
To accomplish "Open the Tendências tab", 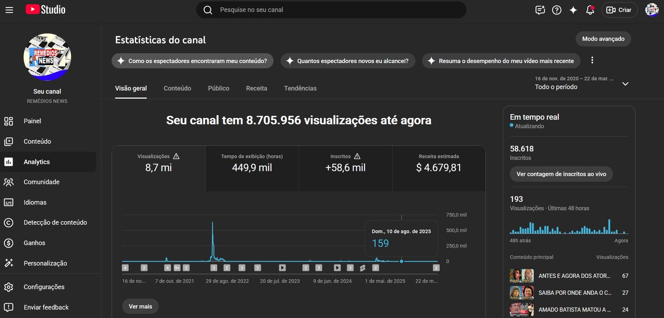I will tap(300, 88).
